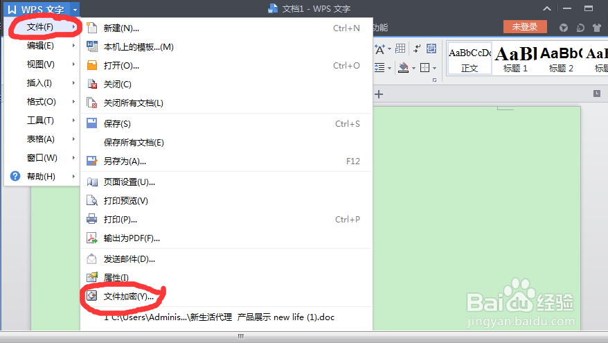Choose 输出为PDF(F)... menu entry

(226, 238)
